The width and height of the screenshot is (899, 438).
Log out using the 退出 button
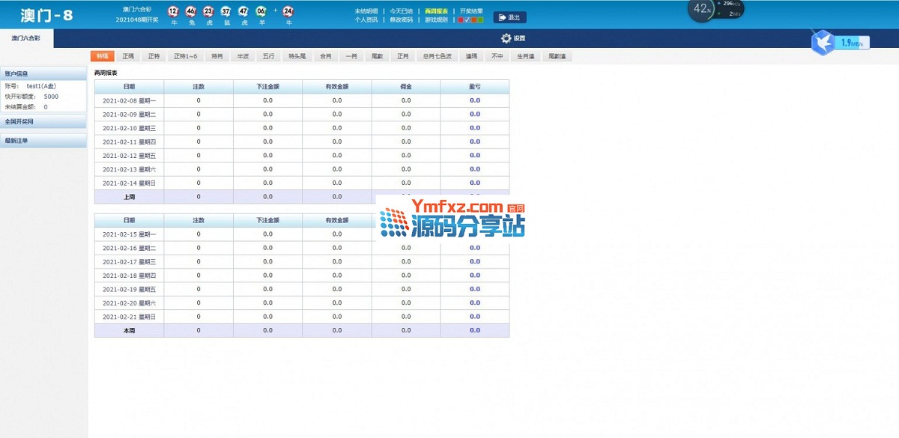(x=509, y=17)
